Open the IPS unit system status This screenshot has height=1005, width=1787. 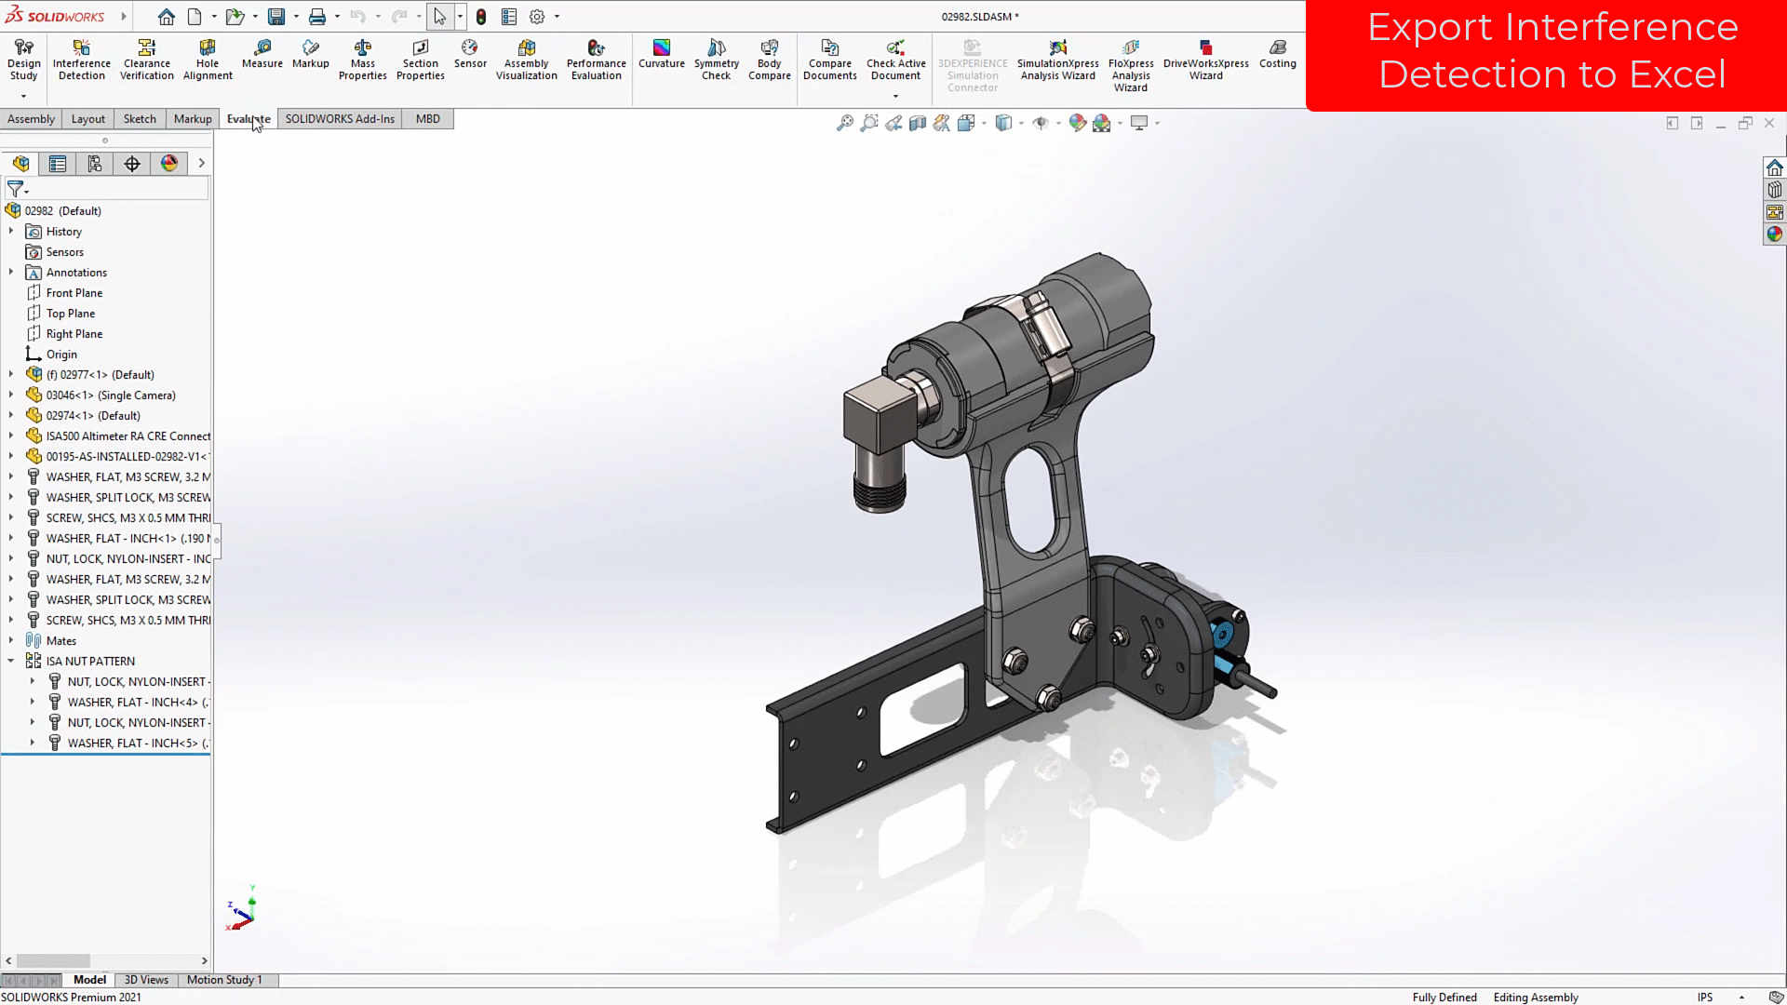tap(1705, 998)
